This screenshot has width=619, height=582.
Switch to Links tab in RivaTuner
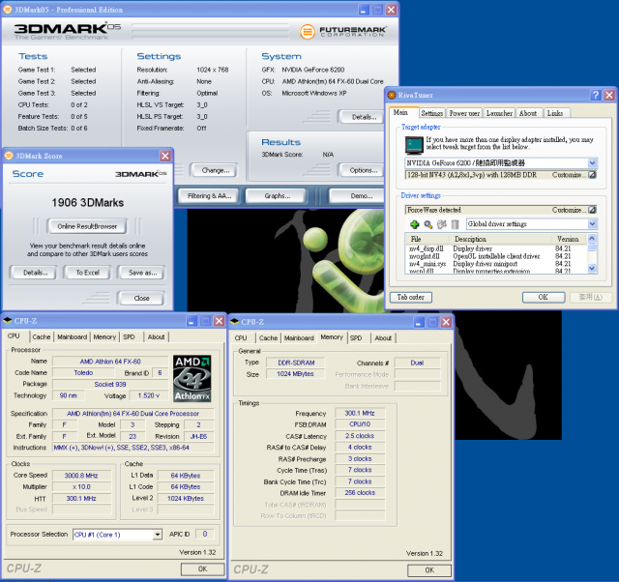tap(555, 113)
